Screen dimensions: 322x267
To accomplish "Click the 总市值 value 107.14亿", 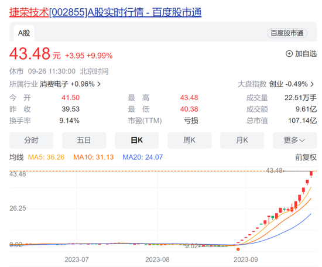I will pyautogui.click(x=302, y=121).
